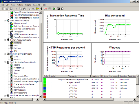The width and height of the screenshot is (139, 104).
Task: Click the blue HTTP 2xx color swatch
Action: coord(45,88)
